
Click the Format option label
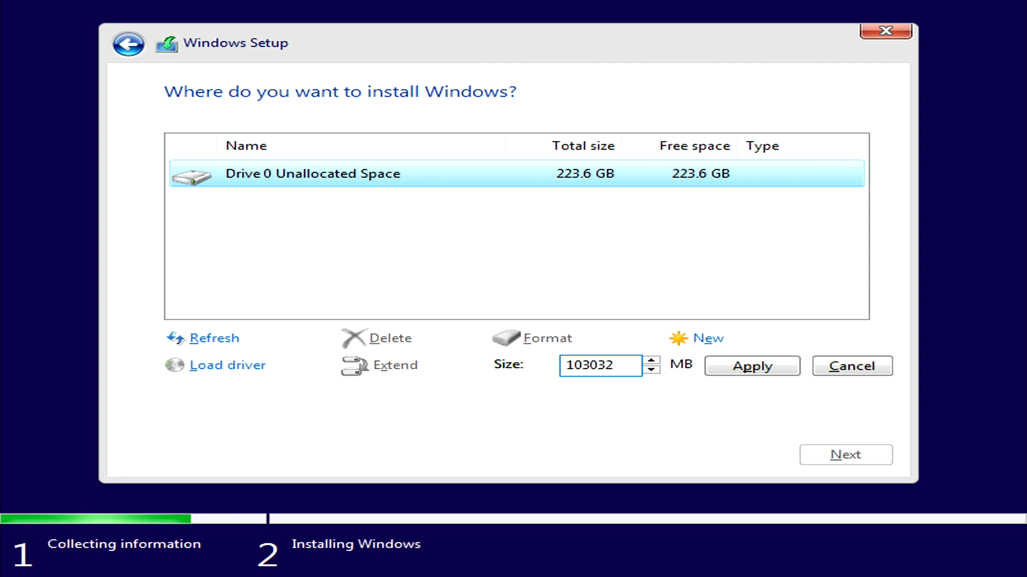click(x=548, y=338)
